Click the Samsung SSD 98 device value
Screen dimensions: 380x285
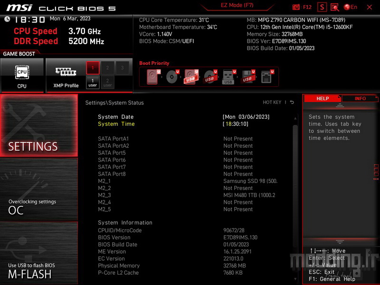tap(250, 181)
